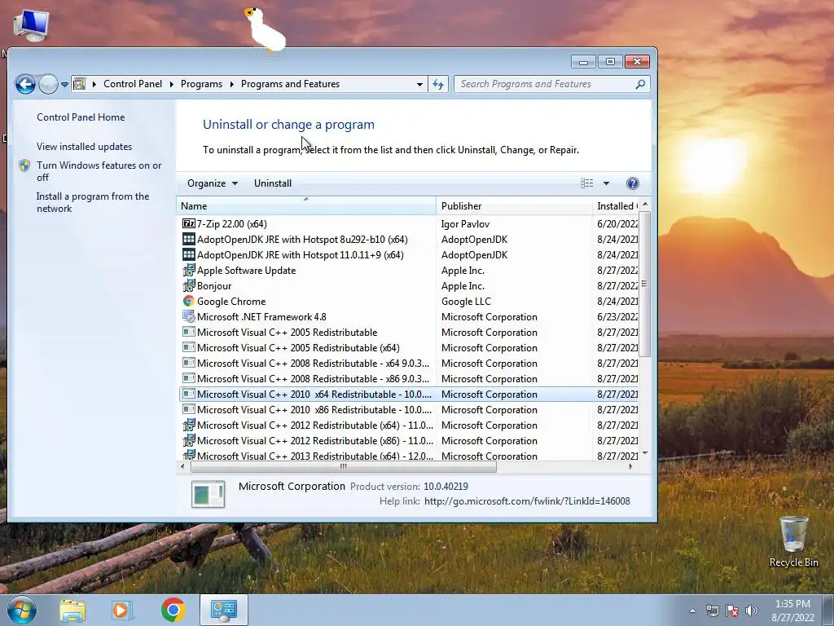Select AdoptOpenJDK JRE 8u292-b10 icon
The width and height of the screenshot is (834, 626).
point(188,239)
